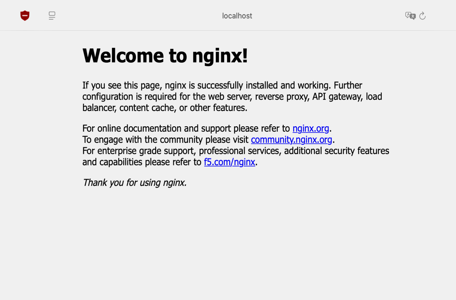Follow the f5.com/nginx link
Viewport: 456px width, 300px height.
pyautogui.click(x=229, y=162)
